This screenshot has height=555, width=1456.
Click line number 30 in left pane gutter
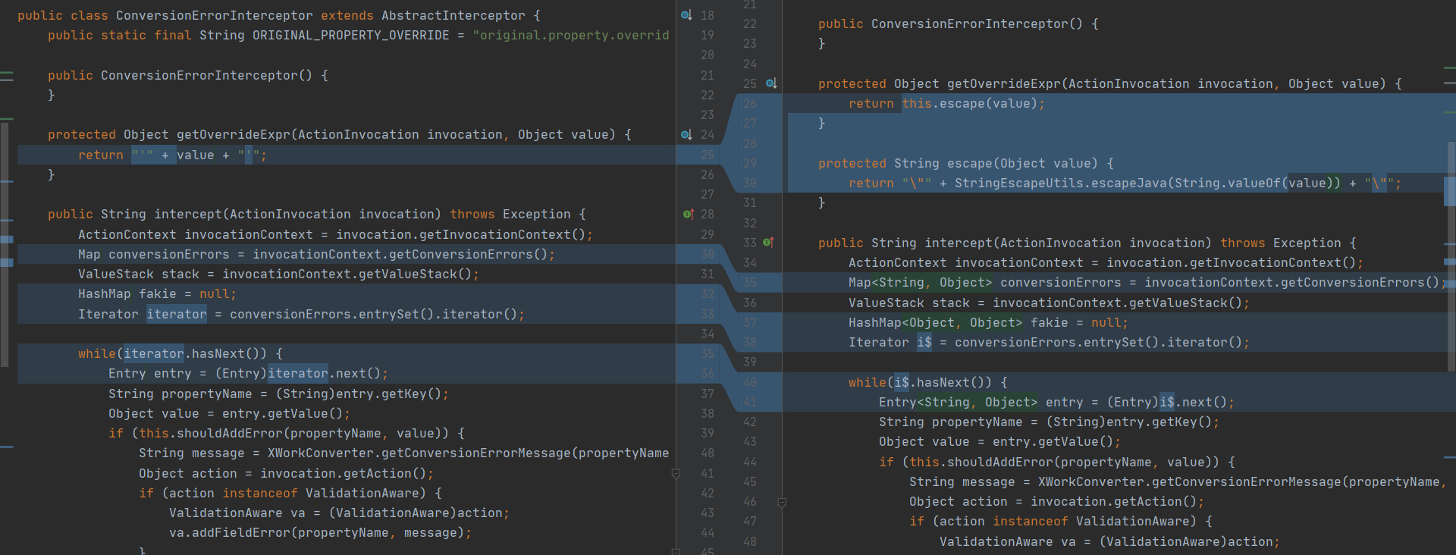pyautogui.click(x=707, y=254)
